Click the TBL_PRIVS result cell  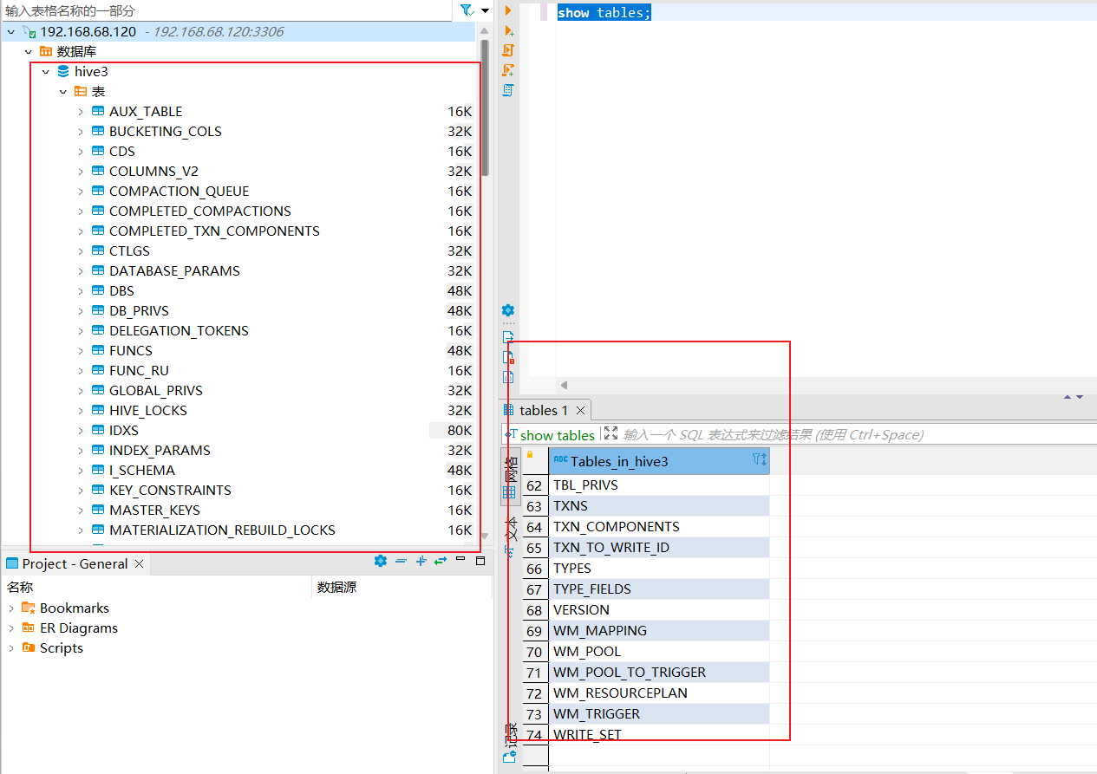[x=659, y=485]
